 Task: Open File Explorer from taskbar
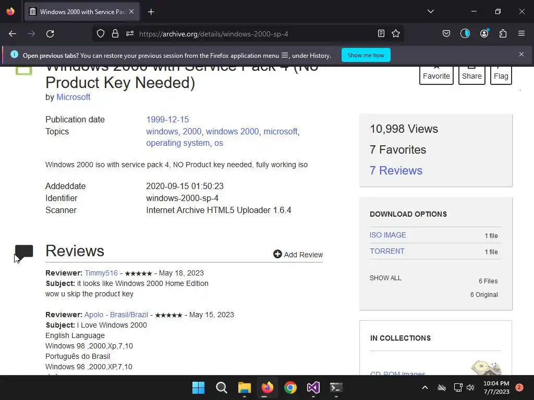click(x=244, y=387)
